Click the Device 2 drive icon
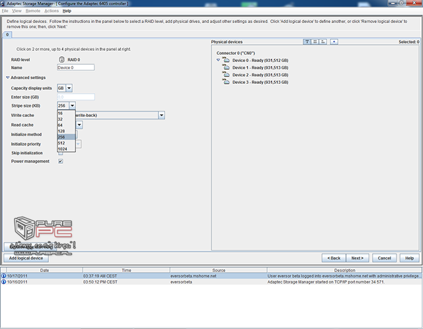This screenshot has width=423, height=329. 226,75
